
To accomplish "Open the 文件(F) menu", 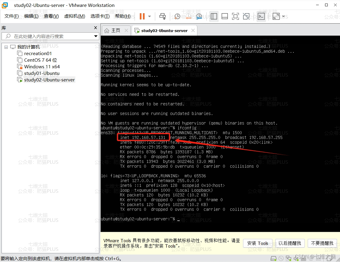I will (x=11, y=16).
